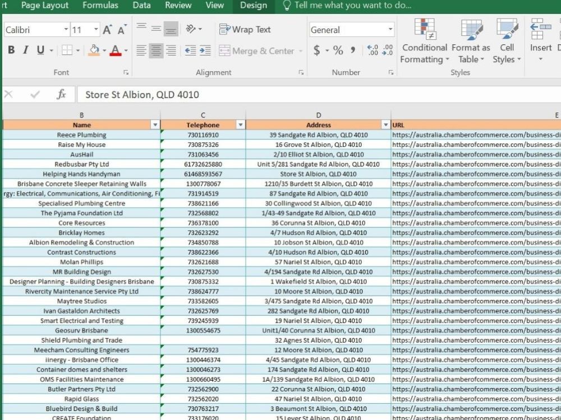The image size is (561, 420).
Task: Apply Percent Style
Action: (x=338, y=50)
